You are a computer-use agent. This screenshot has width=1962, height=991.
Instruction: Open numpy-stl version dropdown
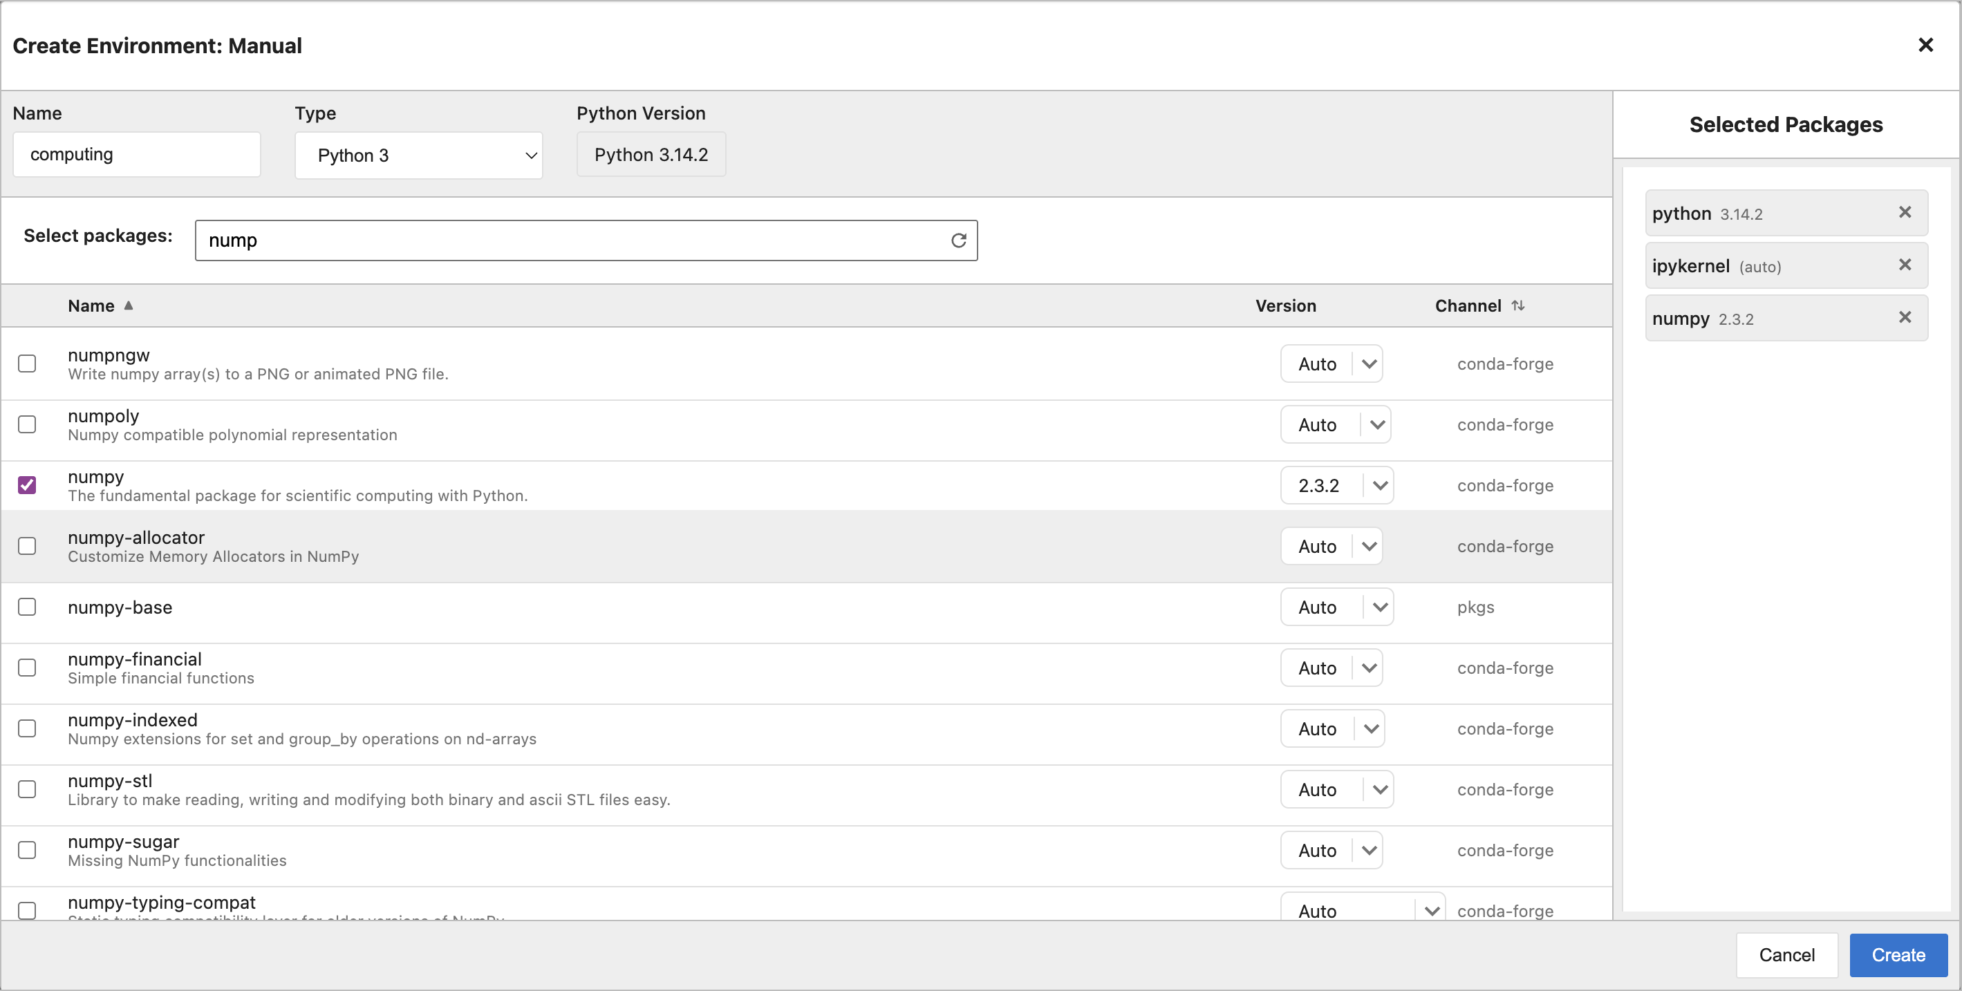[x=1336, y=789]
